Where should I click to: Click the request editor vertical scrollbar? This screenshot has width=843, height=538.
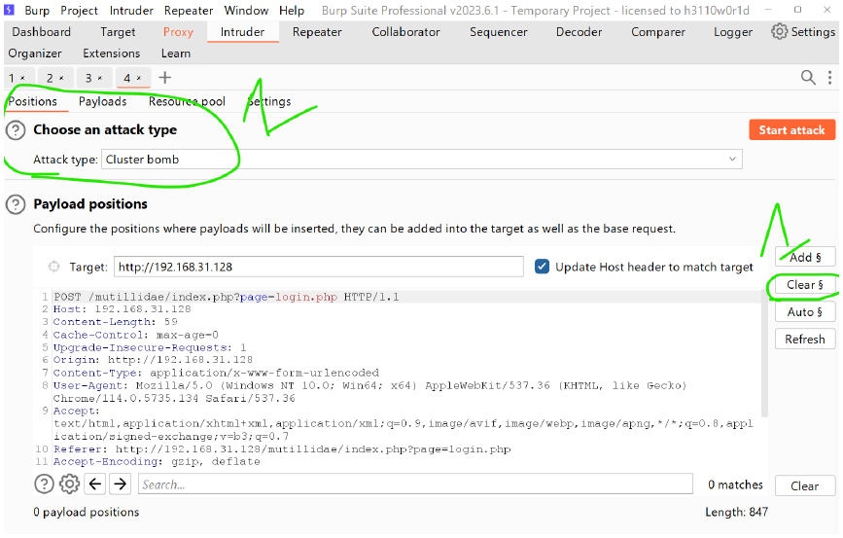click(x=764, y=355)
